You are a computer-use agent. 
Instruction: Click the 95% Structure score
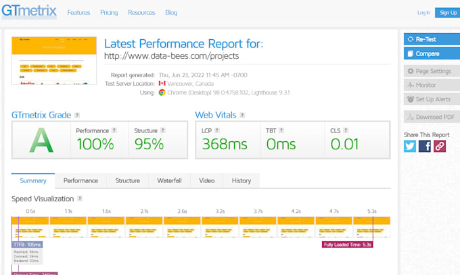pyautogui.click(x=149, y=144)
